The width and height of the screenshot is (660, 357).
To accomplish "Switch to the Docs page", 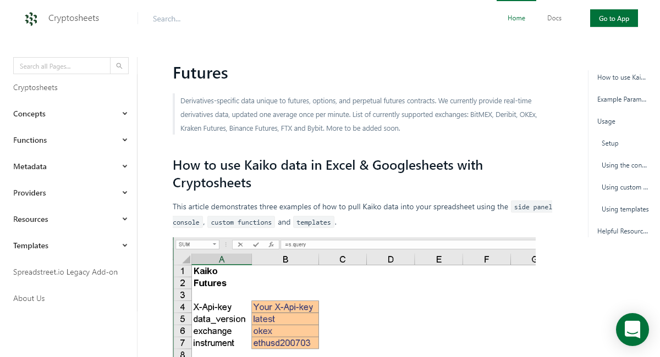I will (x=554, y=18).
